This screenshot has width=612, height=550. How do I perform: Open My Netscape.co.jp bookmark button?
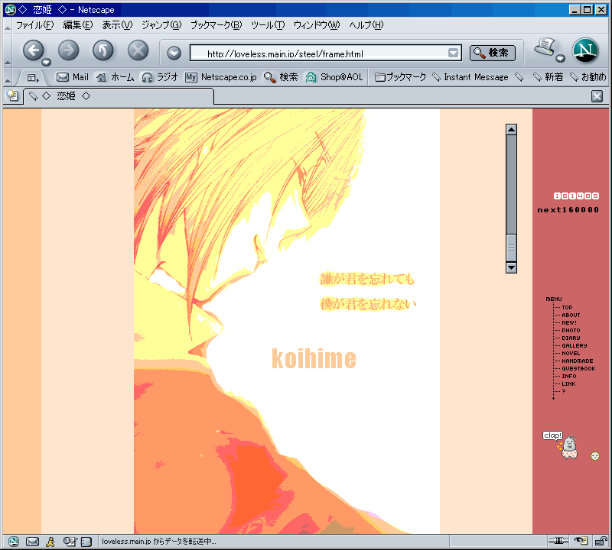coord(221,77)
